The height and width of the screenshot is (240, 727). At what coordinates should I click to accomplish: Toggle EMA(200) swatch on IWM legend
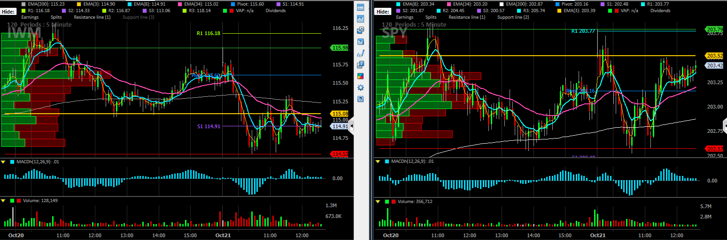(23, 4)
